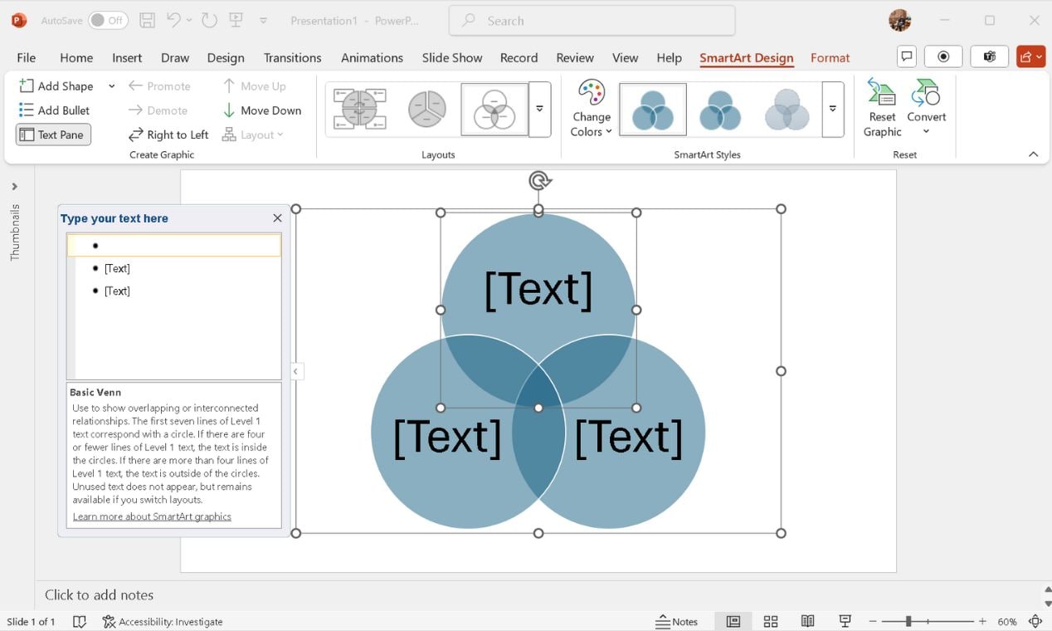Open the Slide Show tab
Image resolution: width=1052 pixels, height=631 pixels.
tap(452, 57)
